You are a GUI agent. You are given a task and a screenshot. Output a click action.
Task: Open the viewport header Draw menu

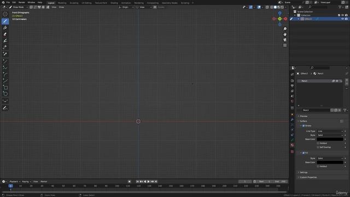tap(61, 7)
